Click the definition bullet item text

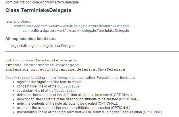(x=75, y=95)
